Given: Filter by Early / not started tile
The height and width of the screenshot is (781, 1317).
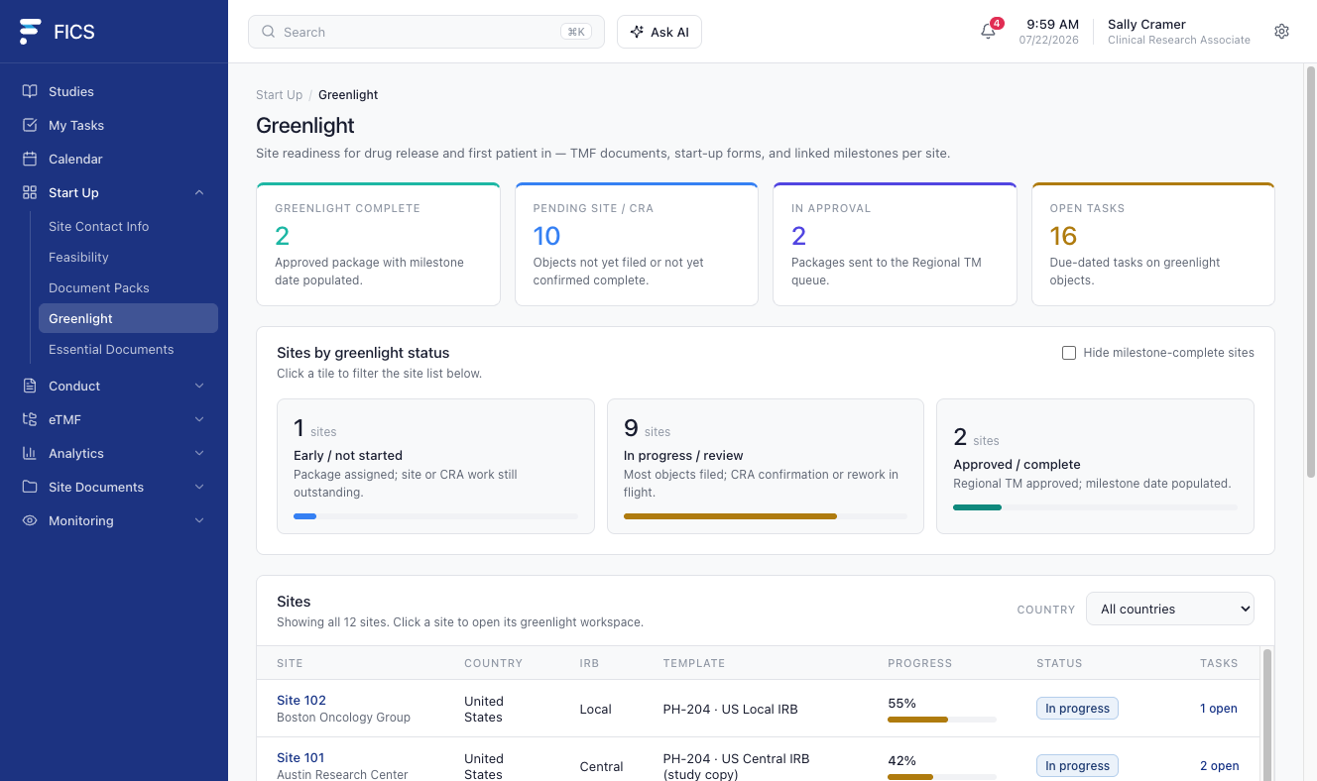Looking at the screenshot, I should coord(435,466).
